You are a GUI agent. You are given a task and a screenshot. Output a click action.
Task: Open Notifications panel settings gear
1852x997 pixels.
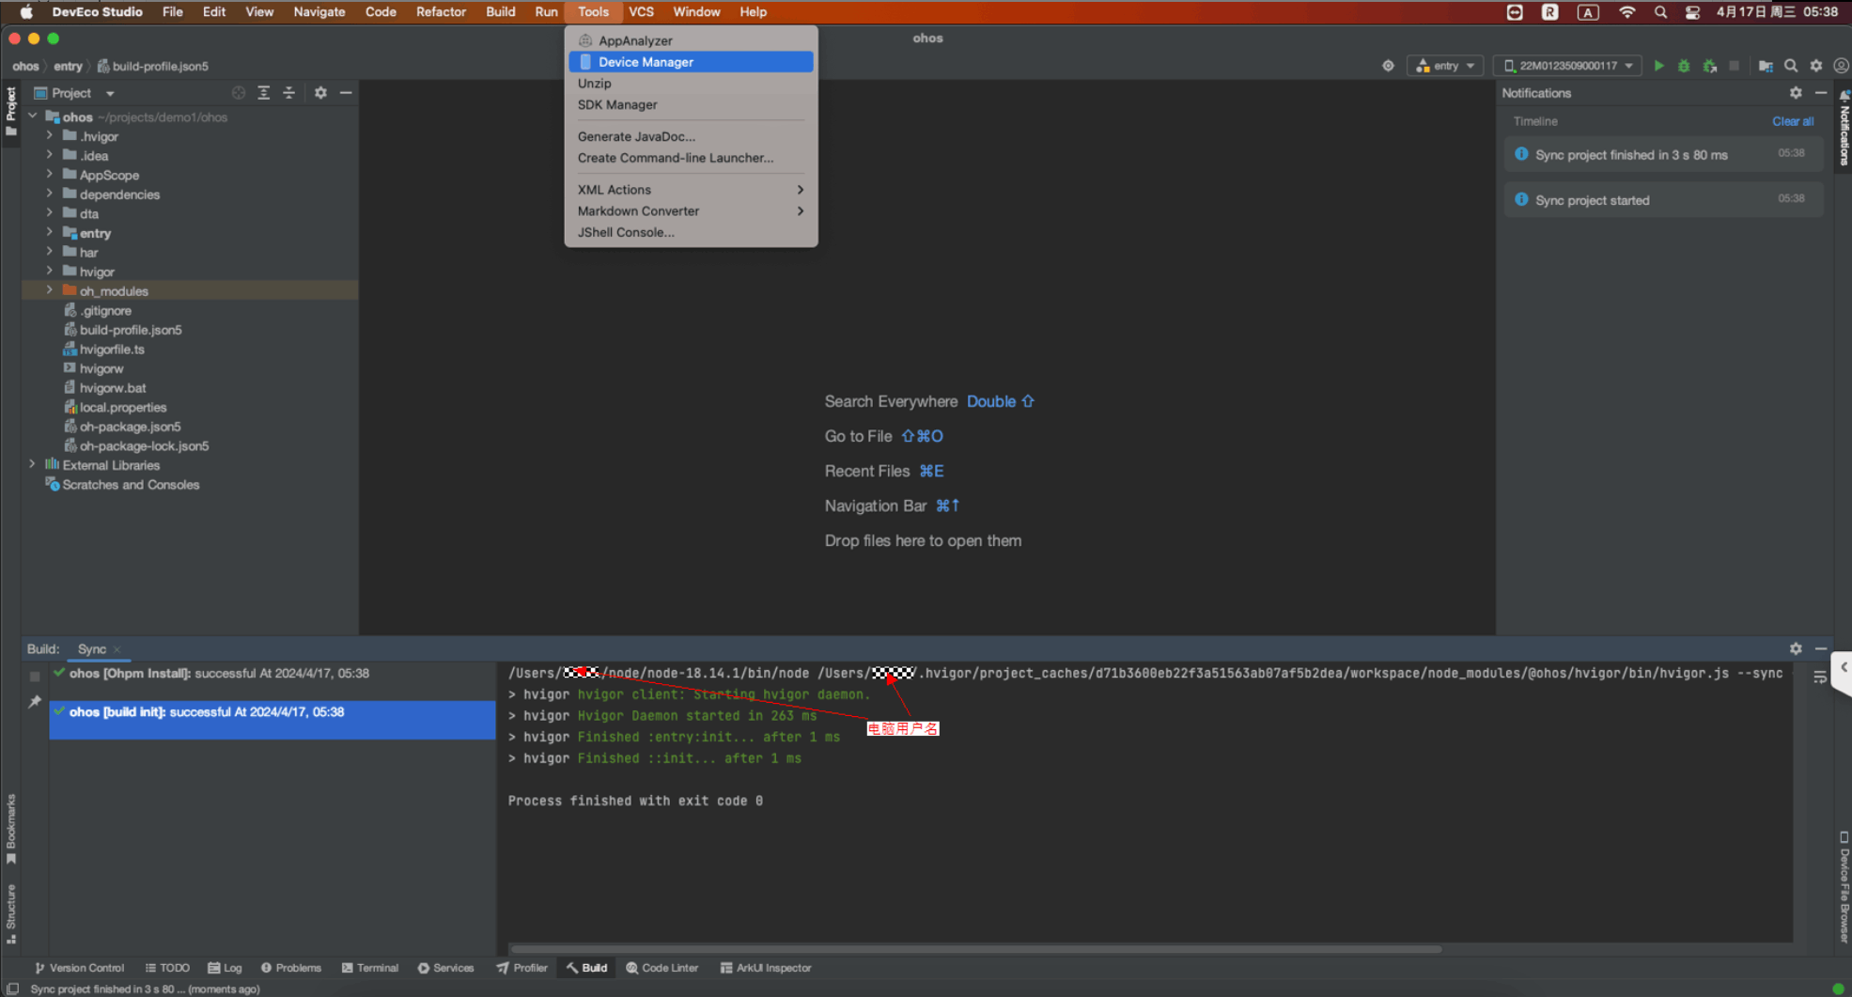1796,93
